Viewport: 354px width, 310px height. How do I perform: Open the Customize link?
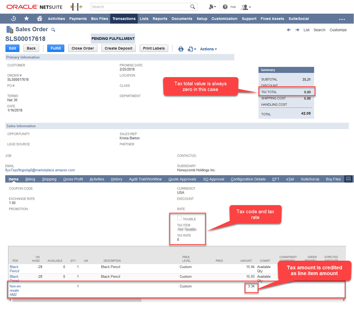pyautogui.click(x=338, y=30)
